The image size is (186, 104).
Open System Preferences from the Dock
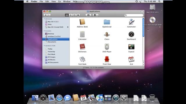(x=124, y=98)
